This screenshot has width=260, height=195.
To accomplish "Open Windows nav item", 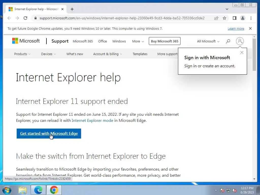I will pyautogui.click(x=119, y=41).
